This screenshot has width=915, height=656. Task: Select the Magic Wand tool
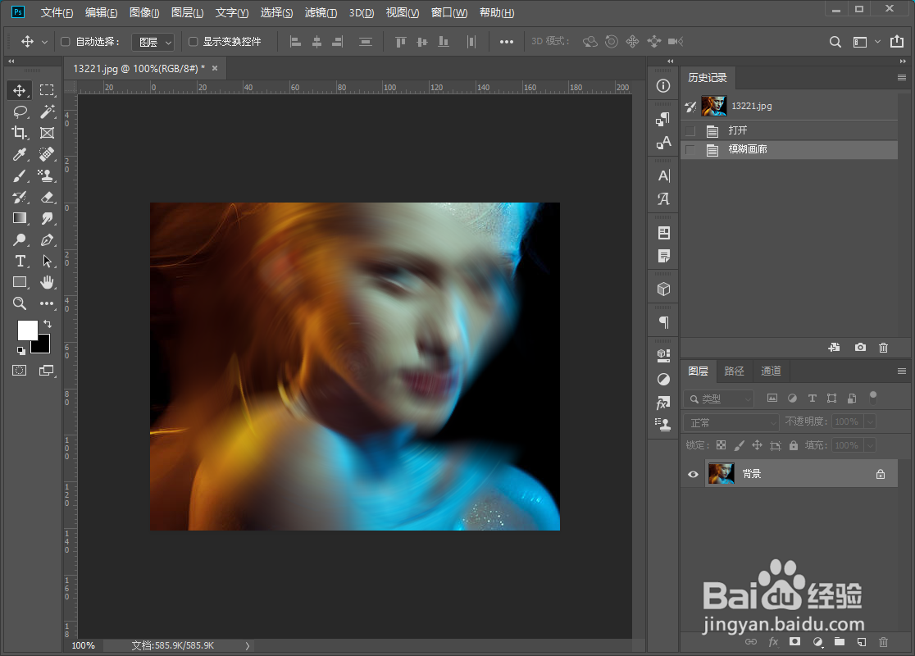pos(47,112)
